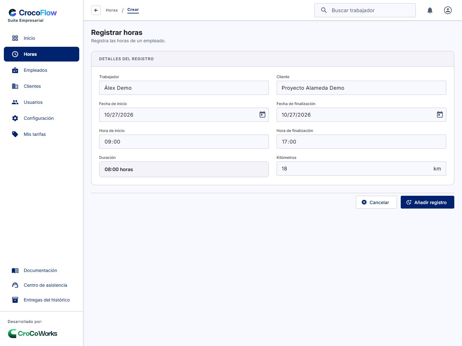The image size is (462, 346).
Task: Open the Empleados section
Action: (41, 70)
